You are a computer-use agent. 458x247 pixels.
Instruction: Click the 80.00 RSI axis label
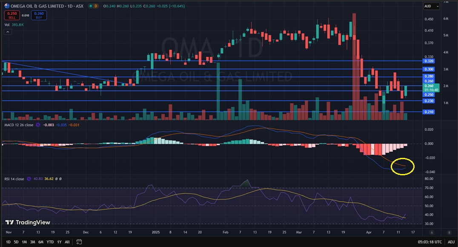tap(429, 179)
